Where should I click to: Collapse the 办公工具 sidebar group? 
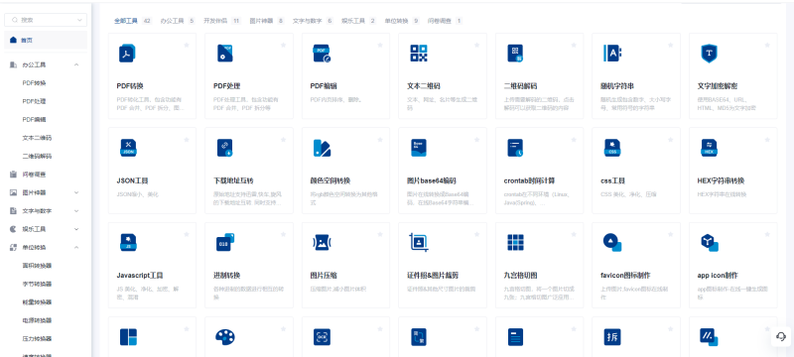pos(76,64)
